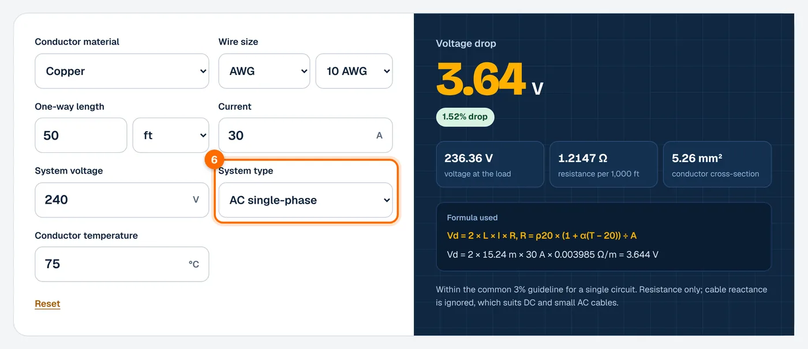Viewport: 808px width, 349px height.
Task: Click the 236.36 V voltage at load card
Action: pos(490,164)
